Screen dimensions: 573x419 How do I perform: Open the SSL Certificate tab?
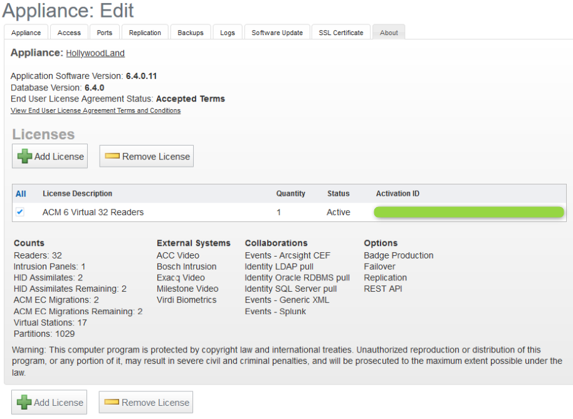(340, 33)
